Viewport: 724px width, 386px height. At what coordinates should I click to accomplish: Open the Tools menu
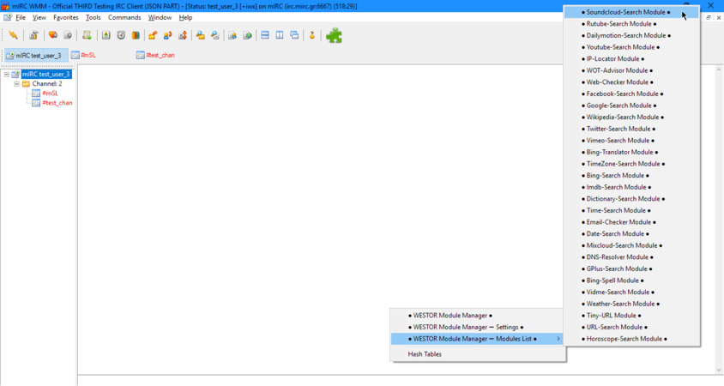[94, 17]
